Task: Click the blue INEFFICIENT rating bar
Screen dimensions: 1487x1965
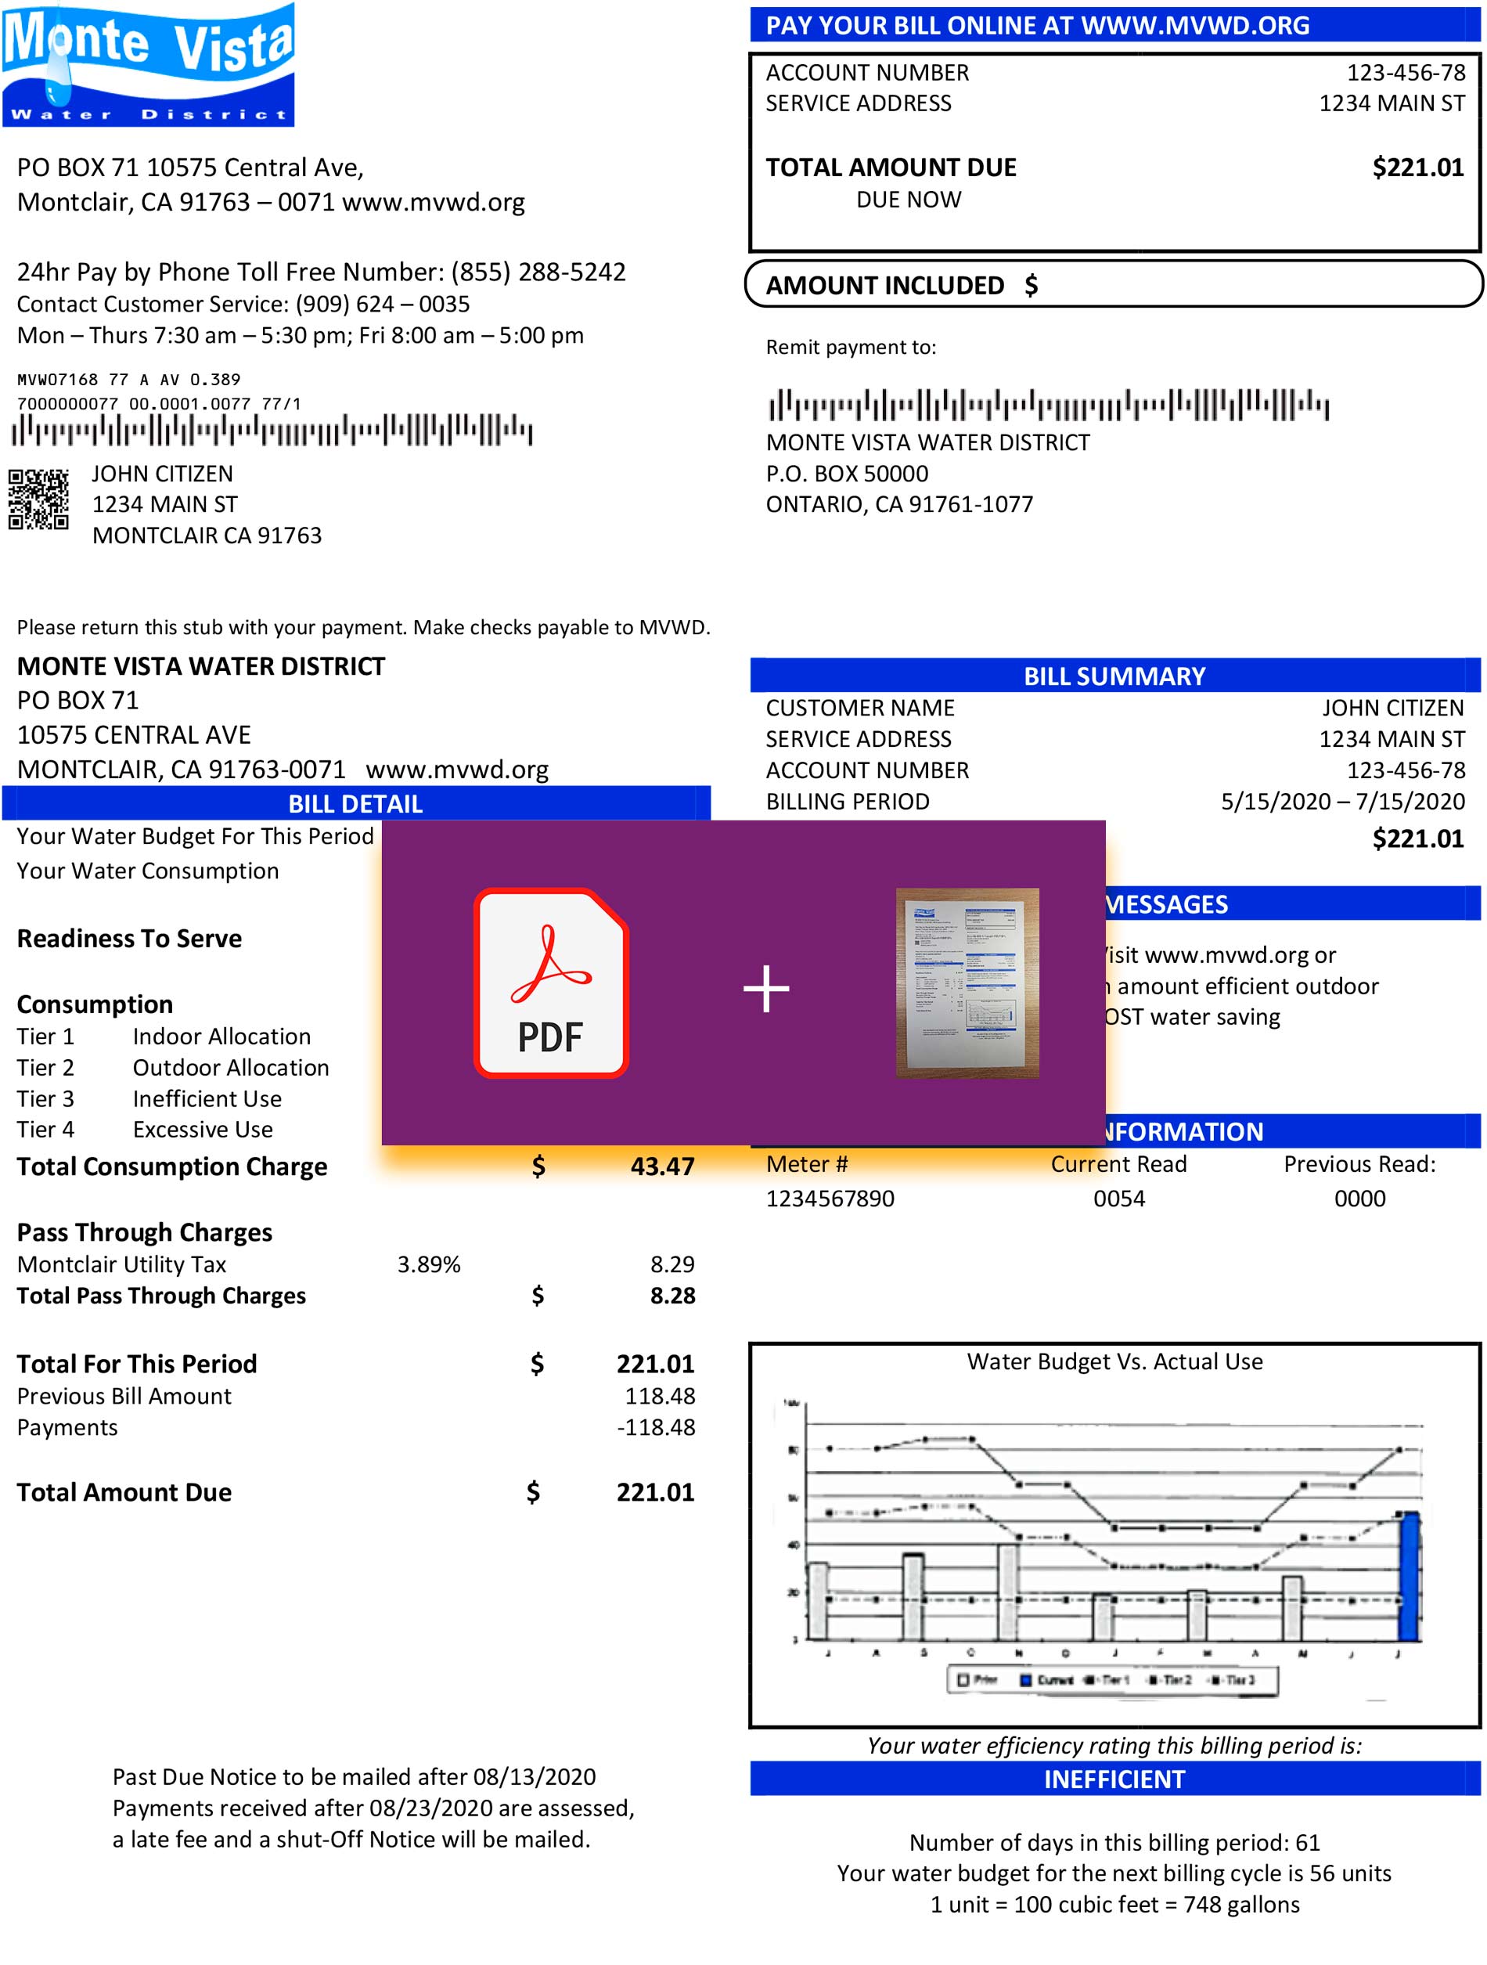Action: click(x=1114, y=1779)
